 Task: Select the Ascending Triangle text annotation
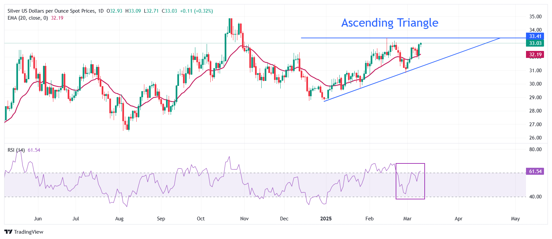390,23
